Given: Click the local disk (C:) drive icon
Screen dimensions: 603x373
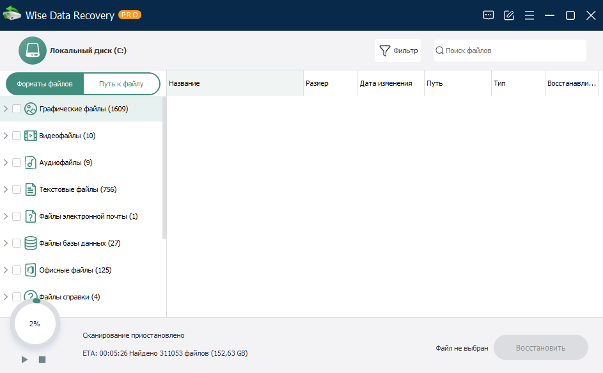Looking at the screenshot, I should point(33,51).
